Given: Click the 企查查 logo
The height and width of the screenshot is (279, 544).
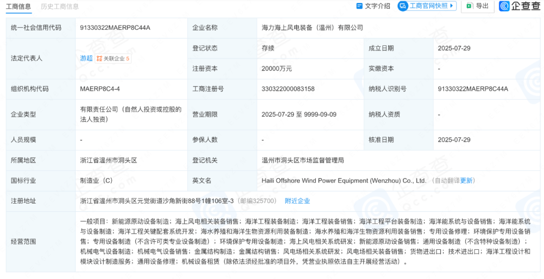Looking at the screenshot, I should click(519, 6).
